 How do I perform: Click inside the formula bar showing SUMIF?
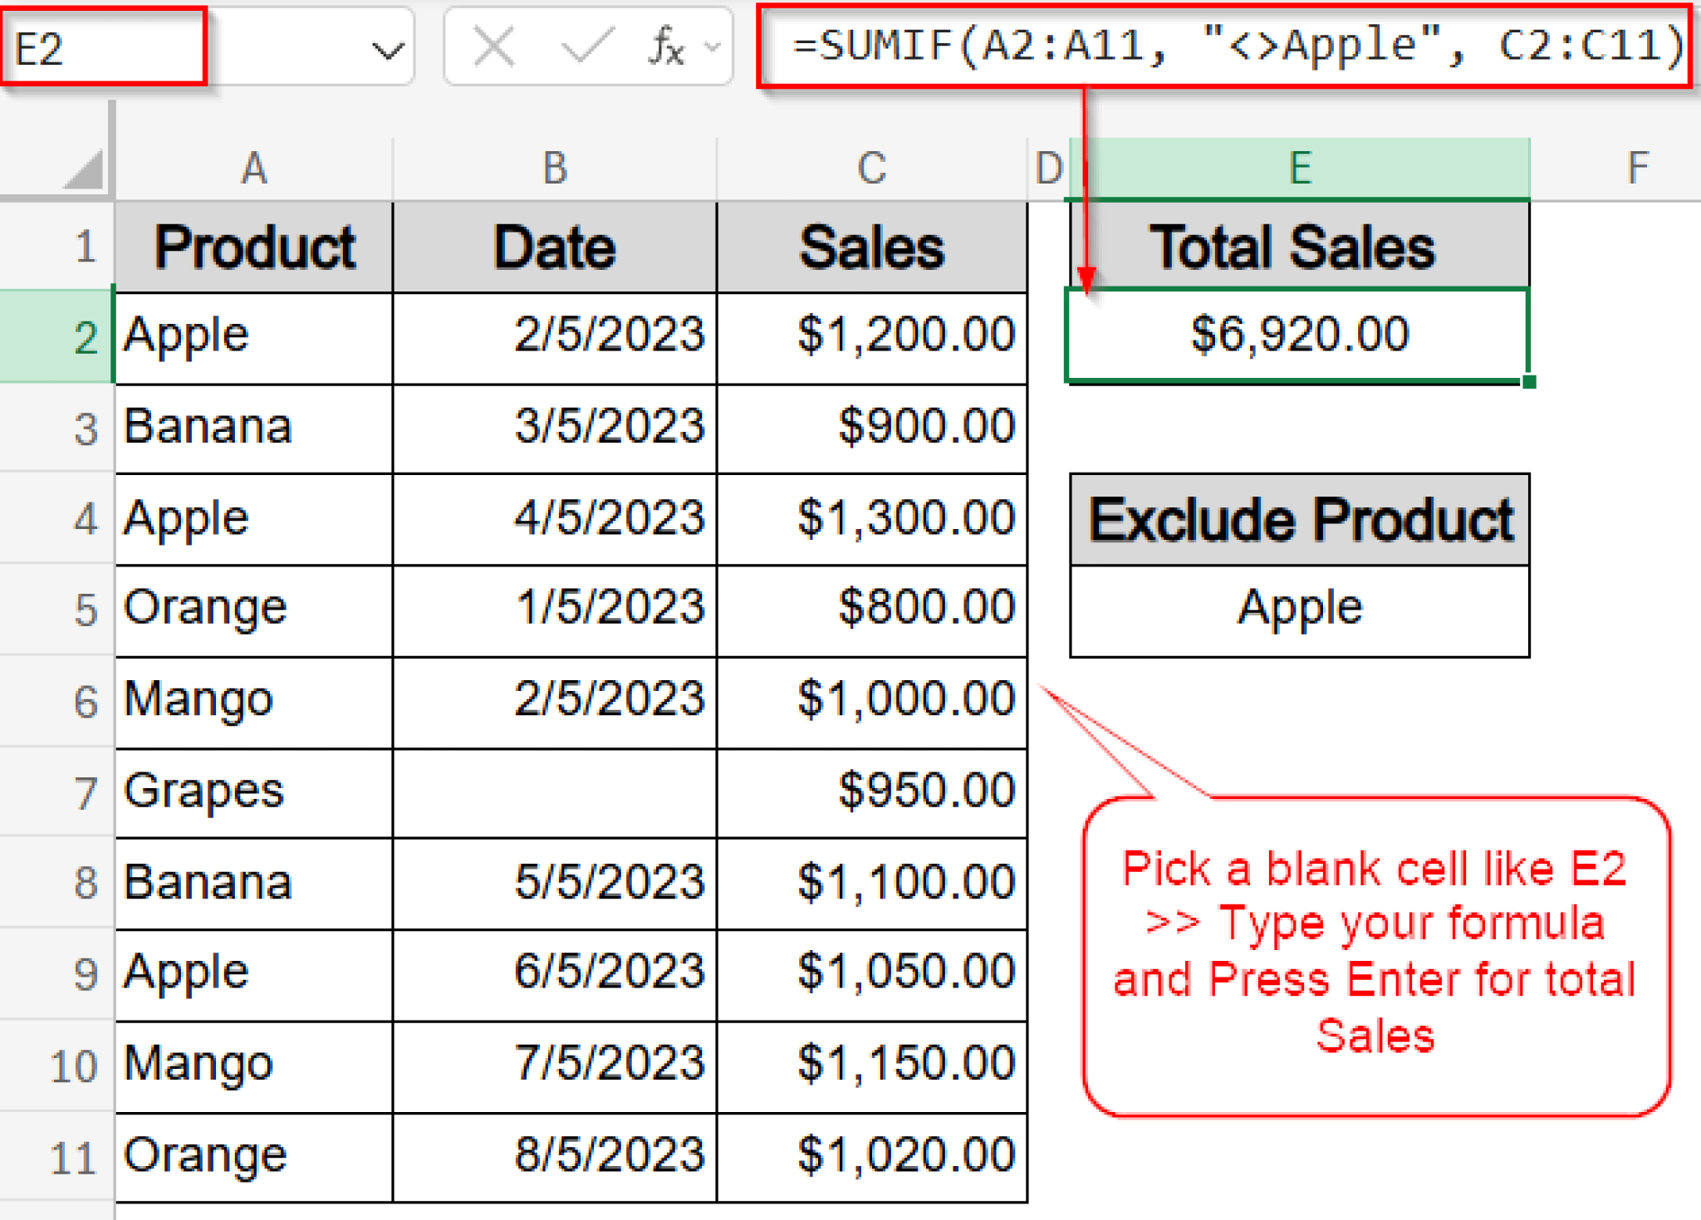[1229, 46]
